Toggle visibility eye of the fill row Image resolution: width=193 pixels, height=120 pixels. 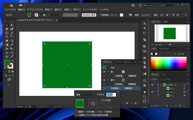click(x=104, y=80)
